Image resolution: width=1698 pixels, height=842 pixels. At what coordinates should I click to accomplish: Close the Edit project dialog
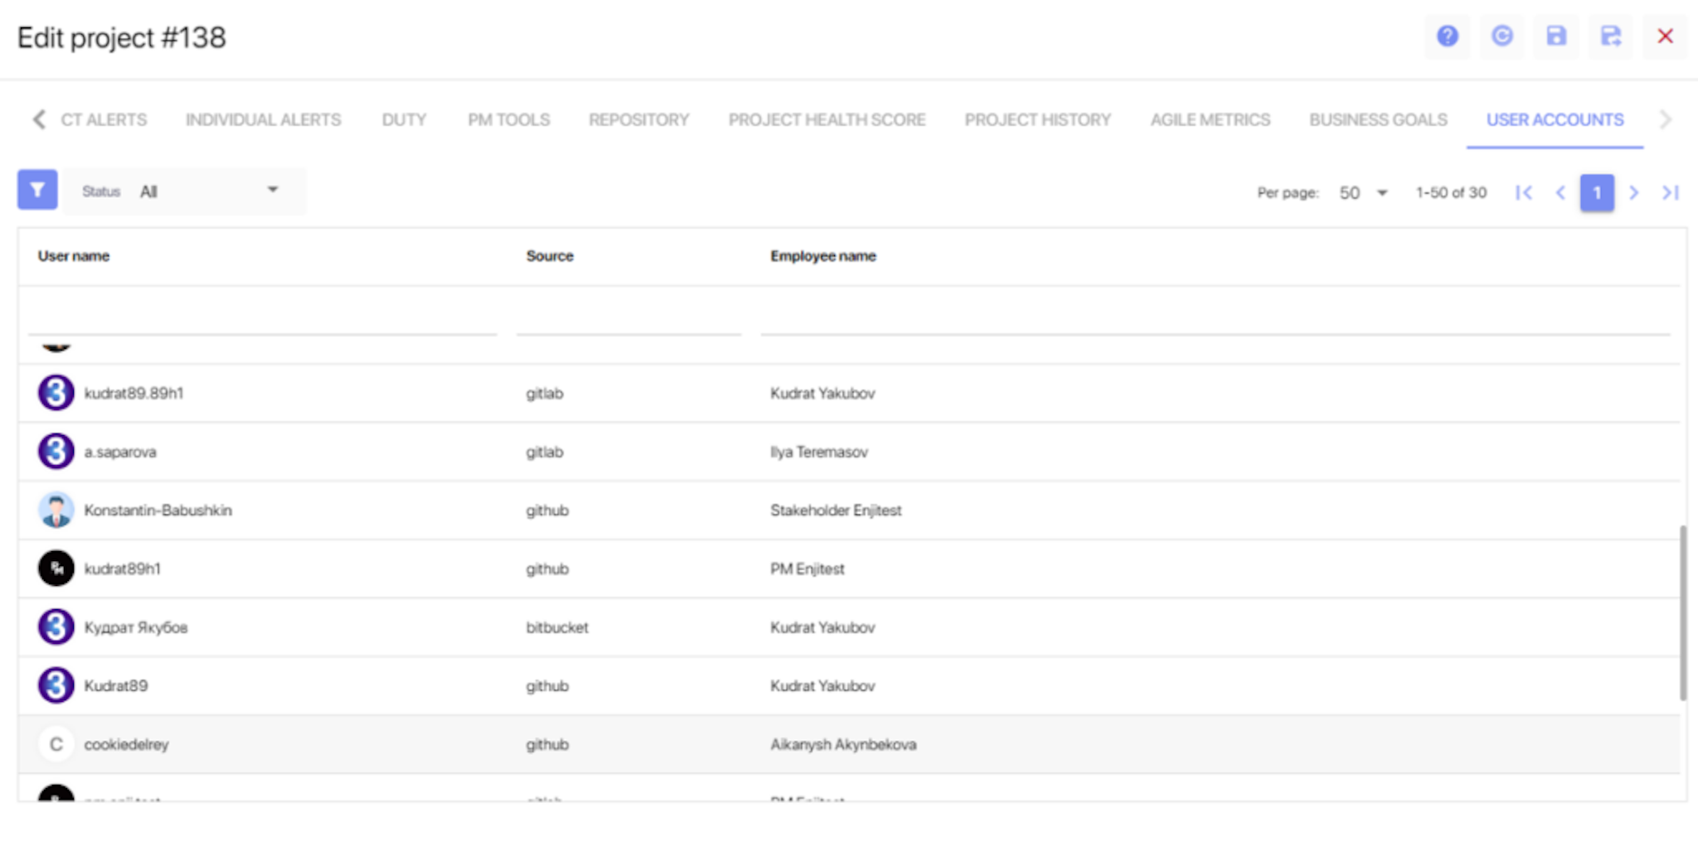(1665, 36)
